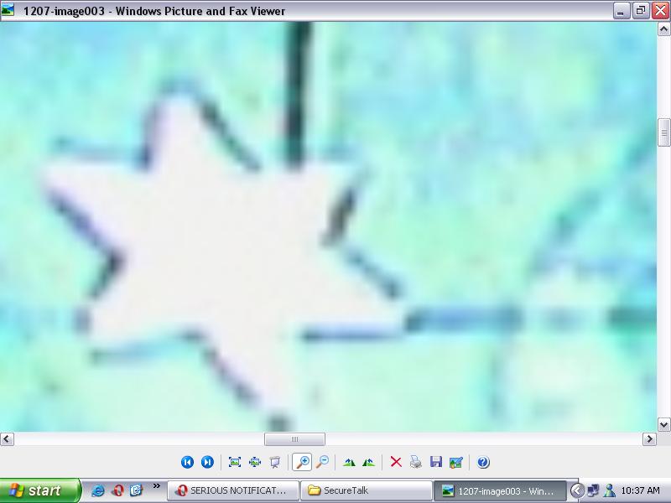671x503 pixels.
Task: Delete the image with red X
Action: (x=396, y=462)
